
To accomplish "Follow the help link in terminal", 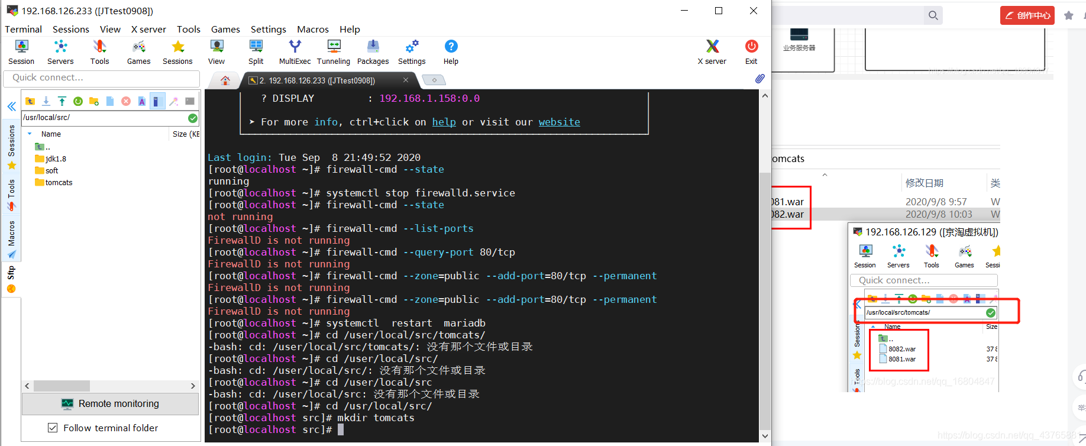I will (x=444, y=122).
